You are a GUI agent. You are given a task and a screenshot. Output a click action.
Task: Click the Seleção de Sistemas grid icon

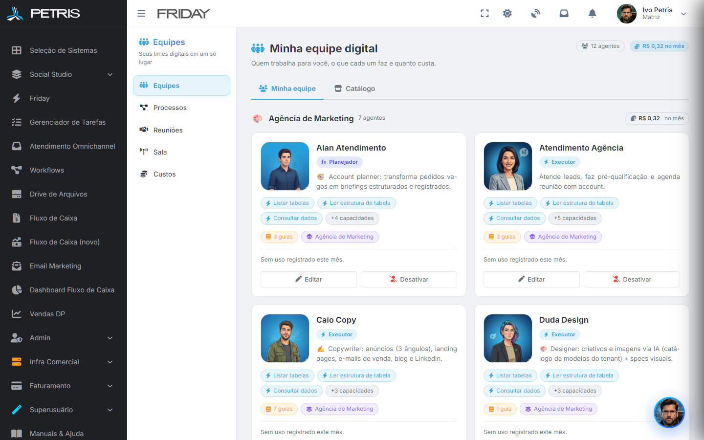[17, 50]
